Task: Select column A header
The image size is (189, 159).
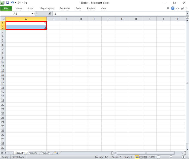Action: (x=26, y=19)
